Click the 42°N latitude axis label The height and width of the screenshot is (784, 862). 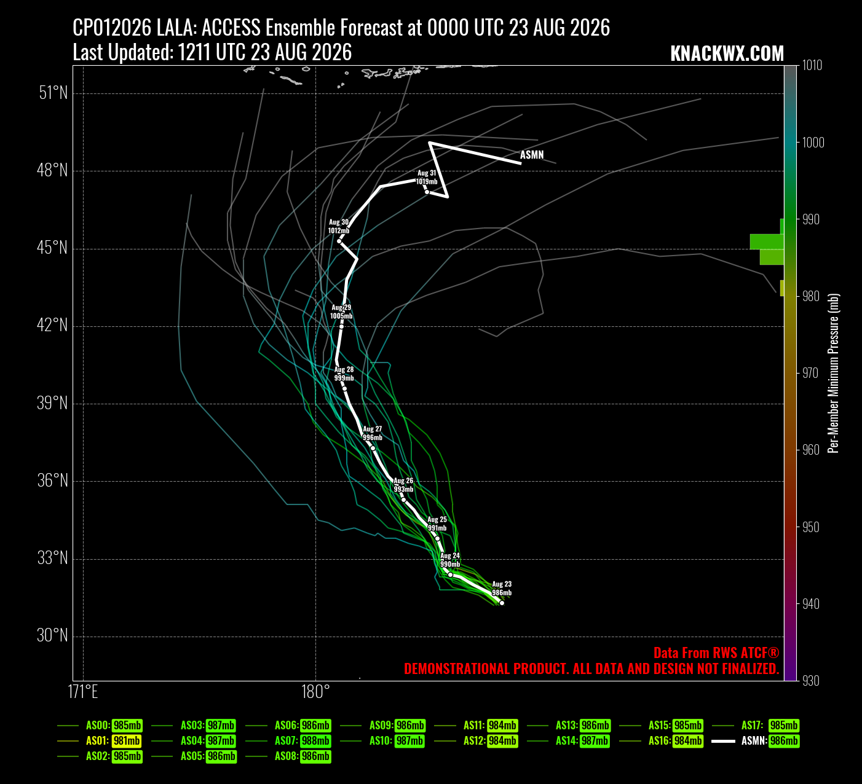tap(53, 326)
